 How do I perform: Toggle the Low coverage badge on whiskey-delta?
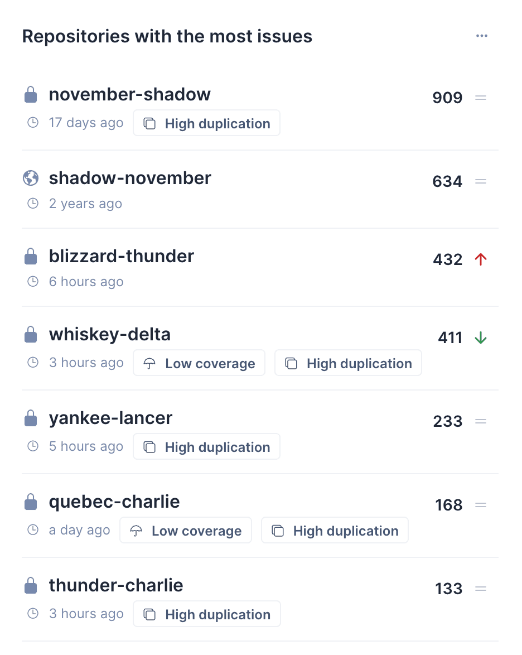pos(199,363)
